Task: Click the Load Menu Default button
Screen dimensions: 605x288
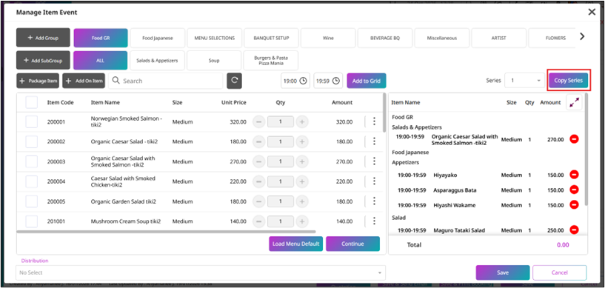Action: [x=296, y=244]
